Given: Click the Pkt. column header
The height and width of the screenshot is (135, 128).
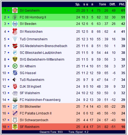Looking at the screenshot, I should pyautogui.click(x=122, y=4).
